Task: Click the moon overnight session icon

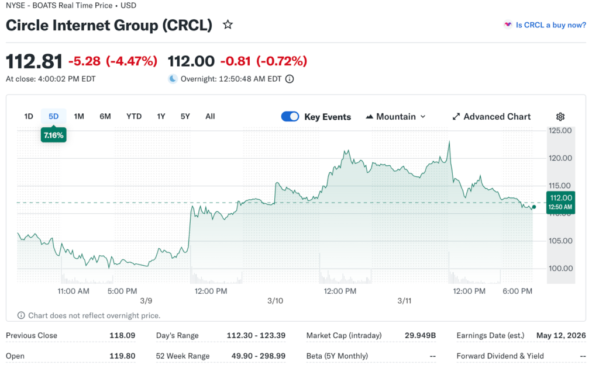Action: click(173, 79)
